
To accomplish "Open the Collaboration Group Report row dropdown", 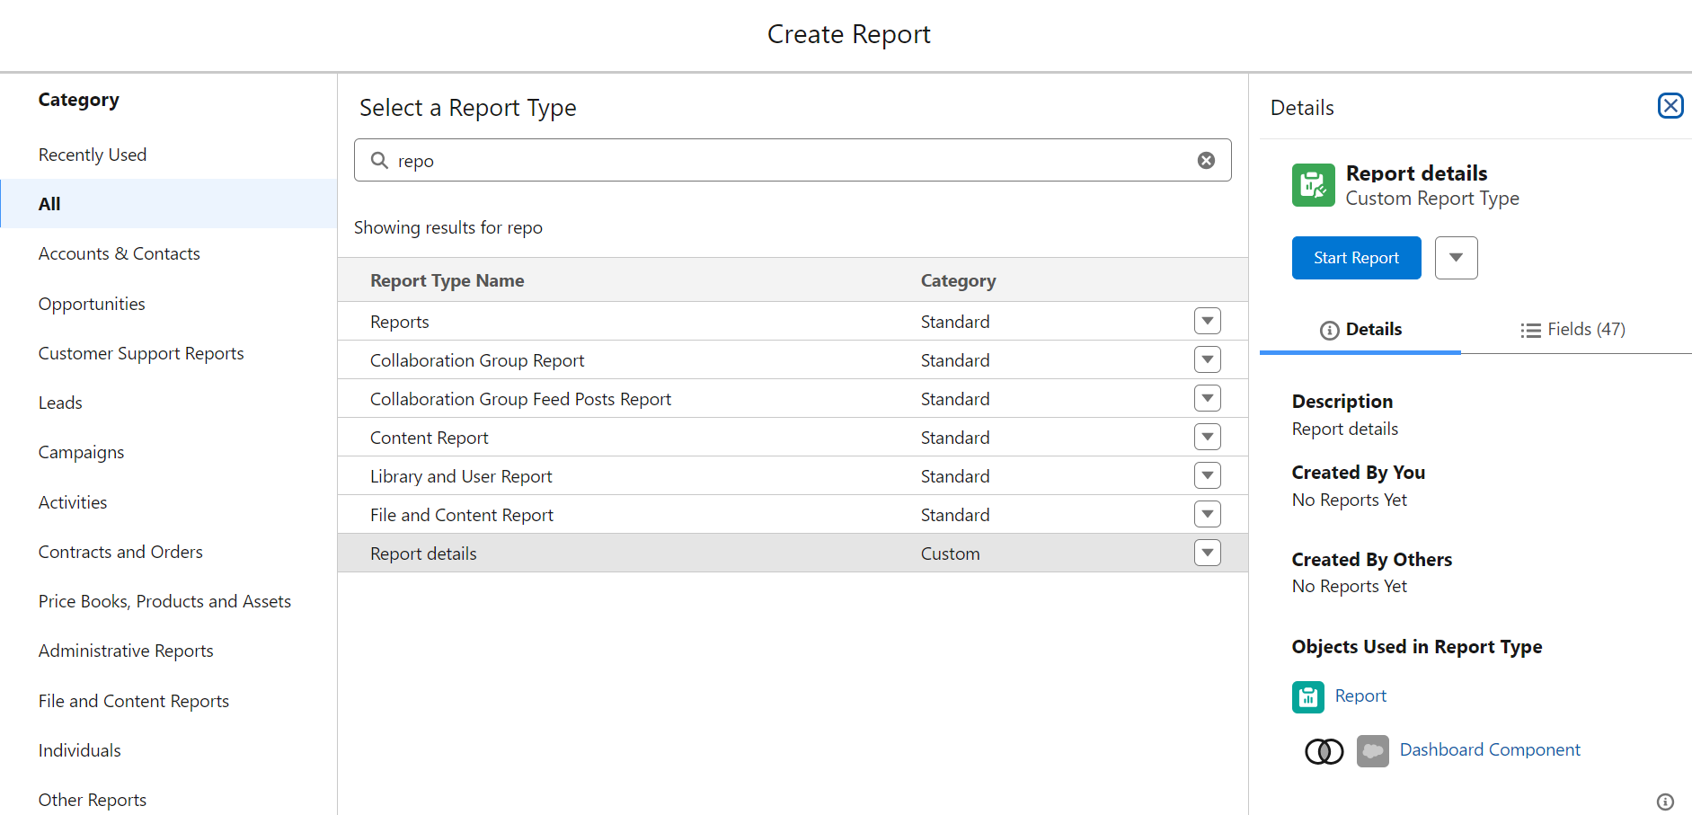I will [x=1207, y=359].
